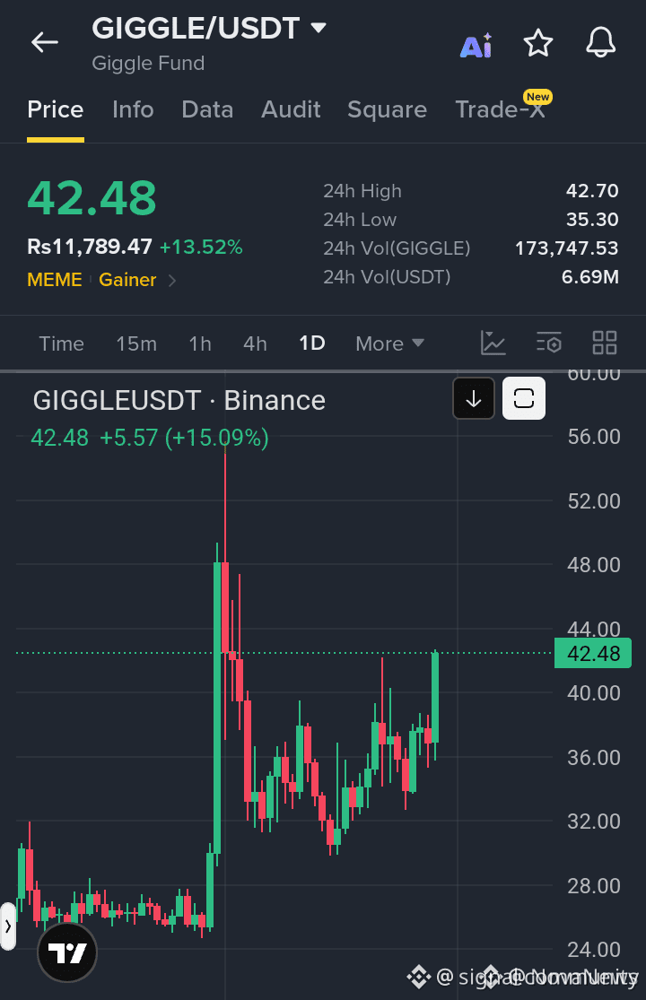Switch to the Info tab
Viewport: 646px width, 1000px height.
133,109
